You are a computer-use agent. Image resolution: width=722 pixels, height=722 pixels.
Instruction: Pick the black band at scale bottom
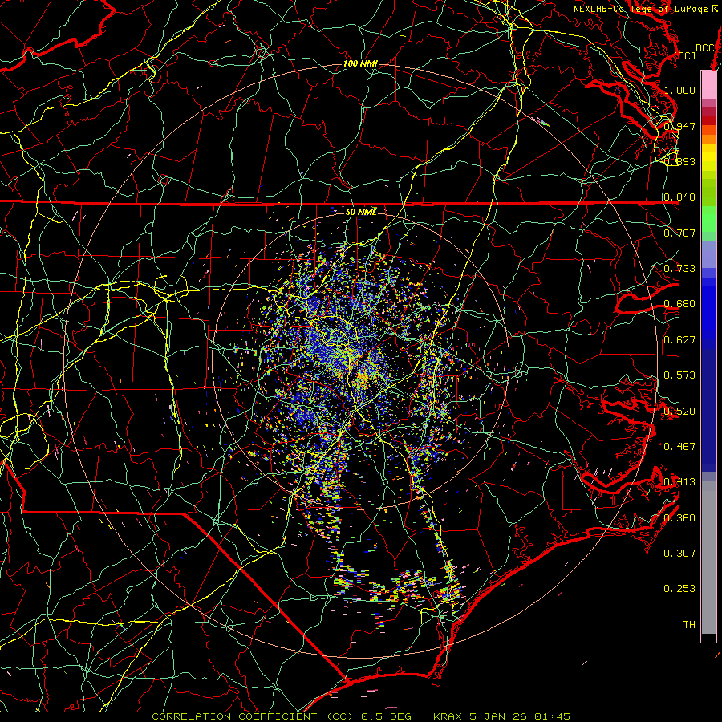pos(708,638)
